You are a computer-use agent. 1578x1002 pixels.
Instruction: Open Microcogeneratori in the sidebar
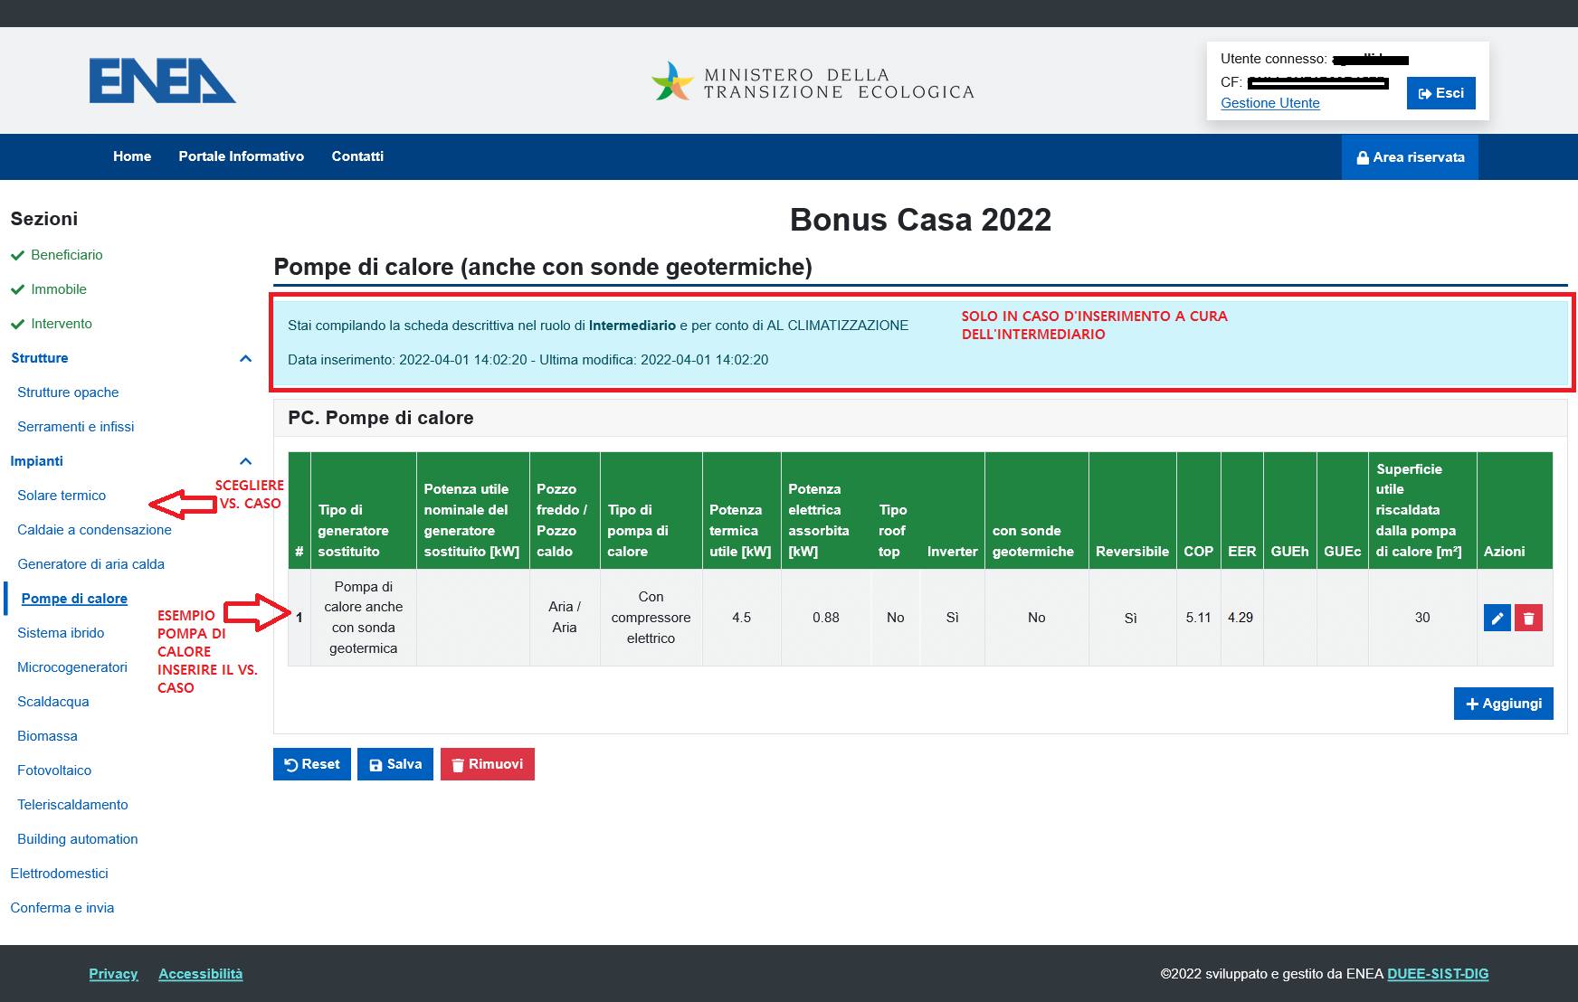(x=72, y=667)
